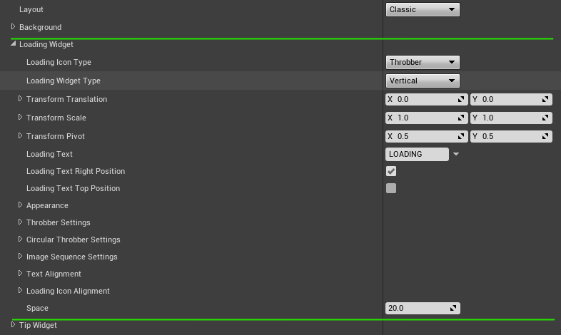
Task: Expand Loading Icon Alignment
Action: point(21,291)
